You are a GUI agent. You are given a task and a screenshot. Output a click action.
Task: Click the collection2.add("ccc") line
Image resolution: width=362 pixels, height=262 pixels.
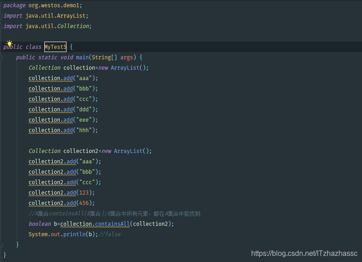coord(65,182)
